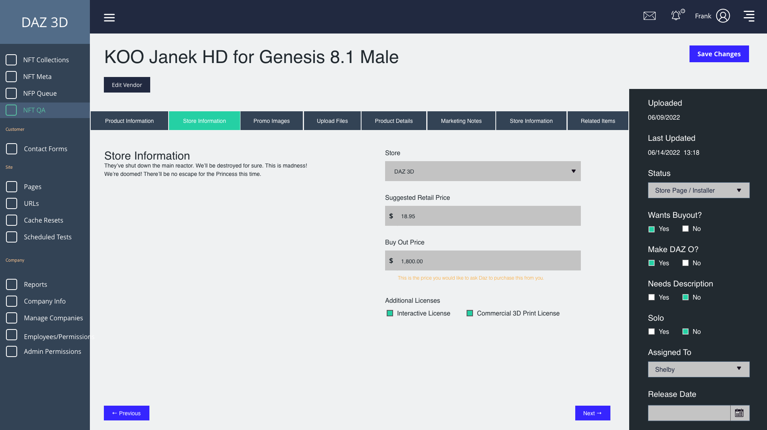Click the buyout price hint text
The width and height of the screenshot is (767, 430).
click(x=471, y=278)
